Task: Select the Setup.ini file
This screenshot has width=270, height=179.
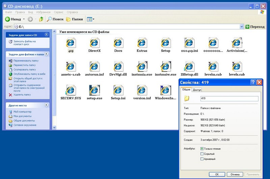Action: pyautogui.click(x=118, y=91)
